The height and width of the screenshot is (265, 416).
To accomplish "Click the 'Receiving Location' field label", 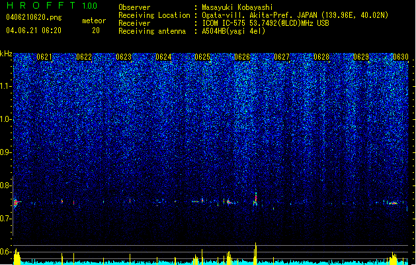I will (x=154, y=15).
